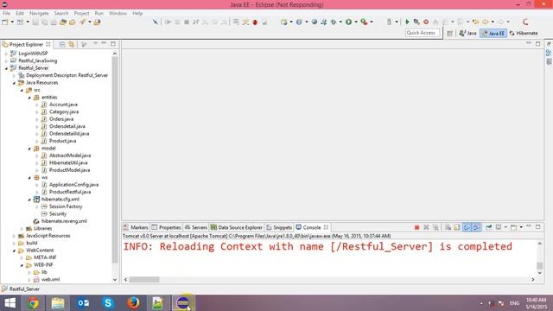This screenshot has height=311, width=553.
Task: Switch to the Data Source Explorer tab
Action: [x=236, y=227]
